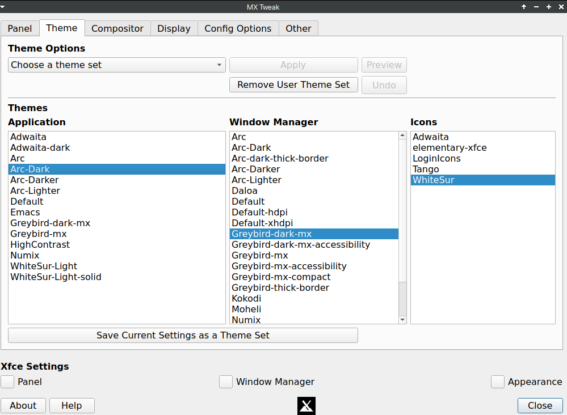The width and height of the screenshot is (567, 415).
Task: Pick the HighContrast application theme
Action: coord(117,244)
